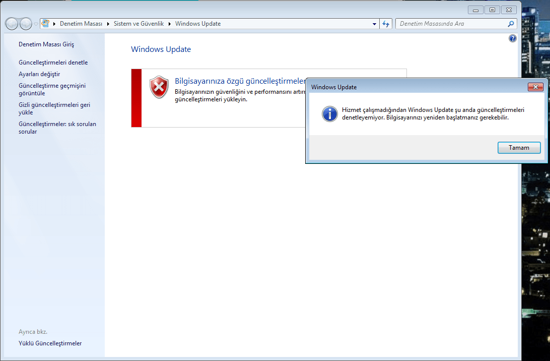Open Güncelleştirmeler: sık sorulan sorular link
Viewport: 550px width, 361px height.
click(57, 128)
